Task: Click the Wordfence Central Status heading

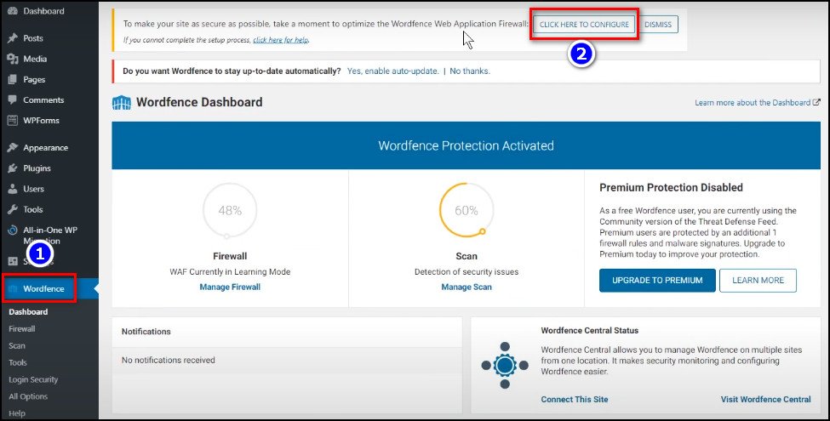Action: pos(590,331)
